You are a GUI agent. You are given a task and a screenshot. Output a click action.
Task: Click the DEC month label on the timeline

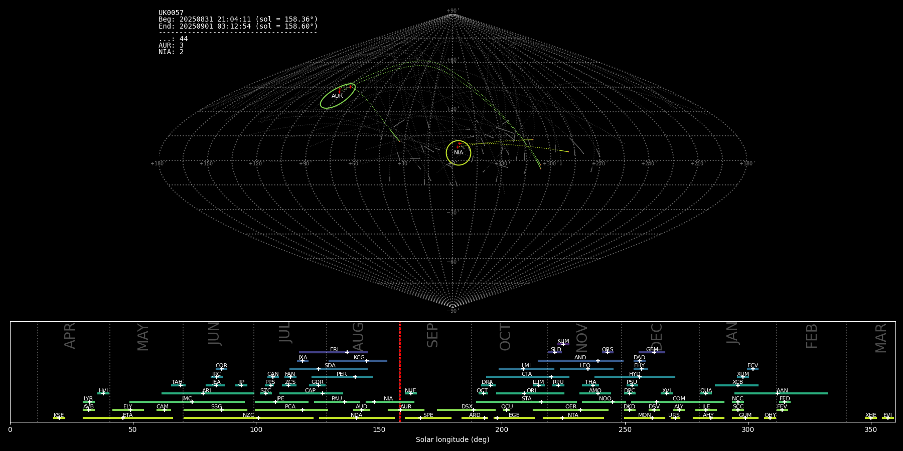click(656, 337)
